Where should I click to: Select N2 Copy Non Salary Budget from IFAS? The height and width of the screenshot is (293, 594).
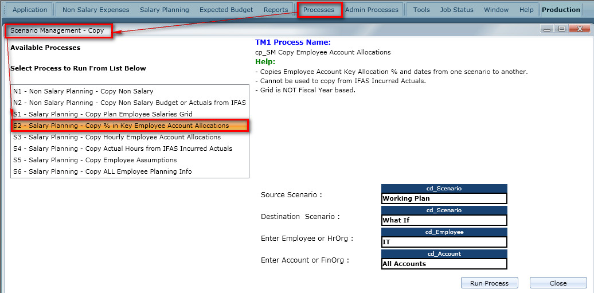130,102
